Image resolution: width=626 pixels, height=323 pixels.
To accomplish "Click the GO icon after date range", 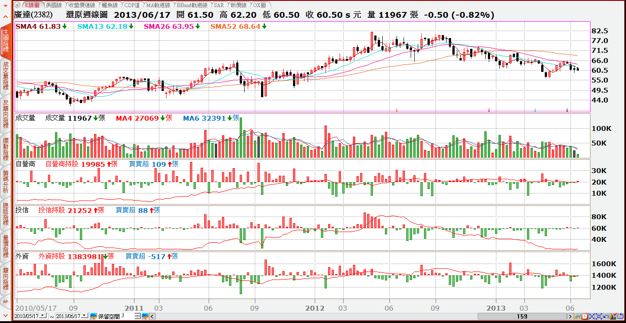I will coord(94,316).
